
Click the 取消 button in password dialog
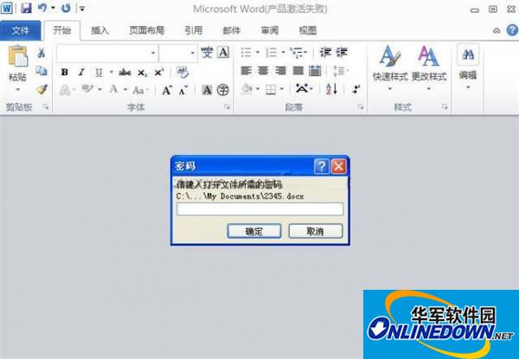tap(316, 231)
